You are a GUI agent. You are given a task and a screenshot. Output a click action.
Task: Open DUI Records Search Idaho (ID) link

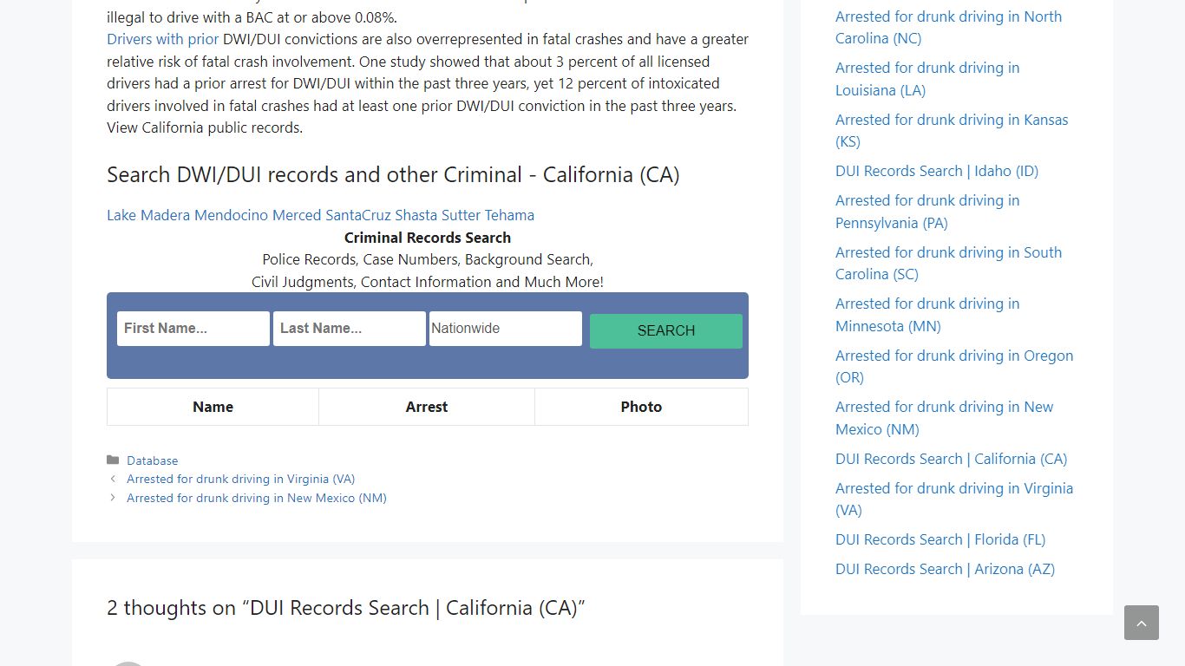[x=937, y=171]
